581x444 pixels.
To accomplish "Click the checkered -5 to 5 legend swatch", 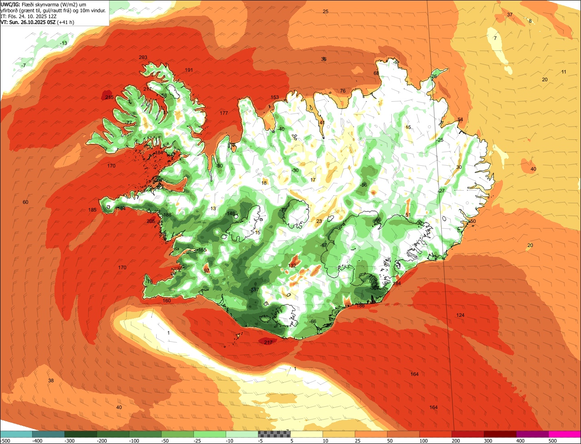I will 274,434.
